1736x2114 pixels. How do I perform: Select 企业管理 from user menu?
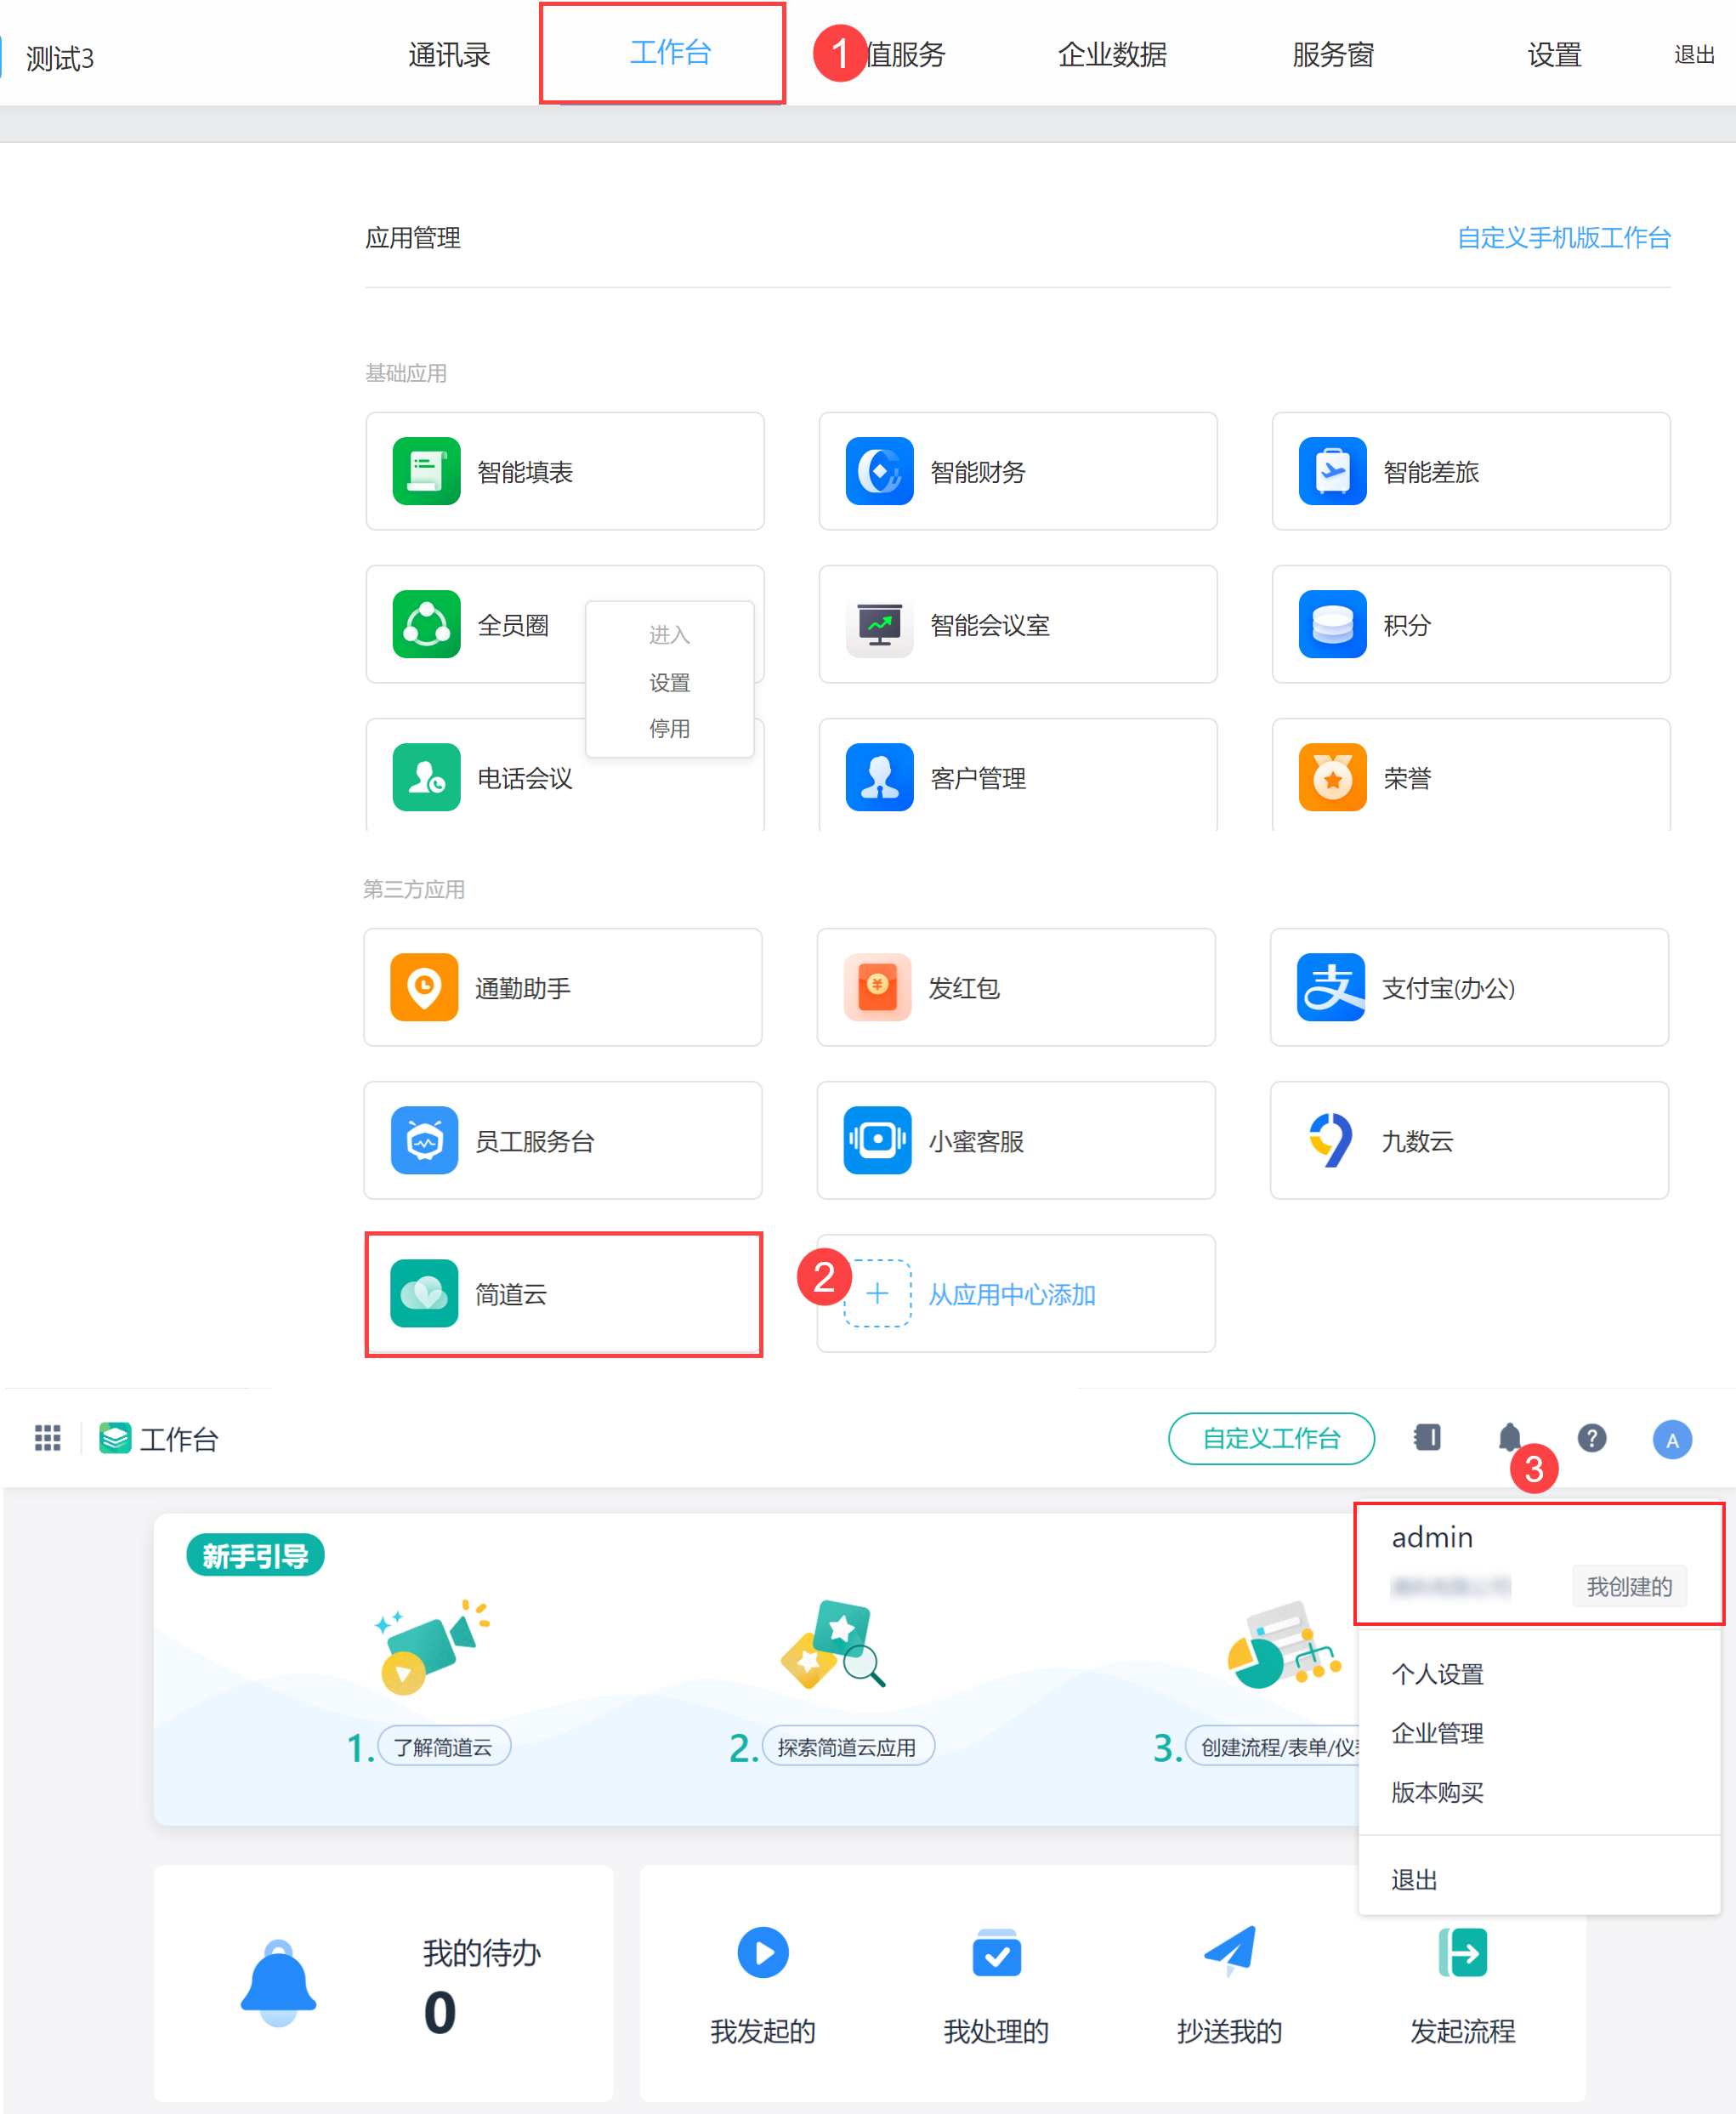(1437, 1733)
